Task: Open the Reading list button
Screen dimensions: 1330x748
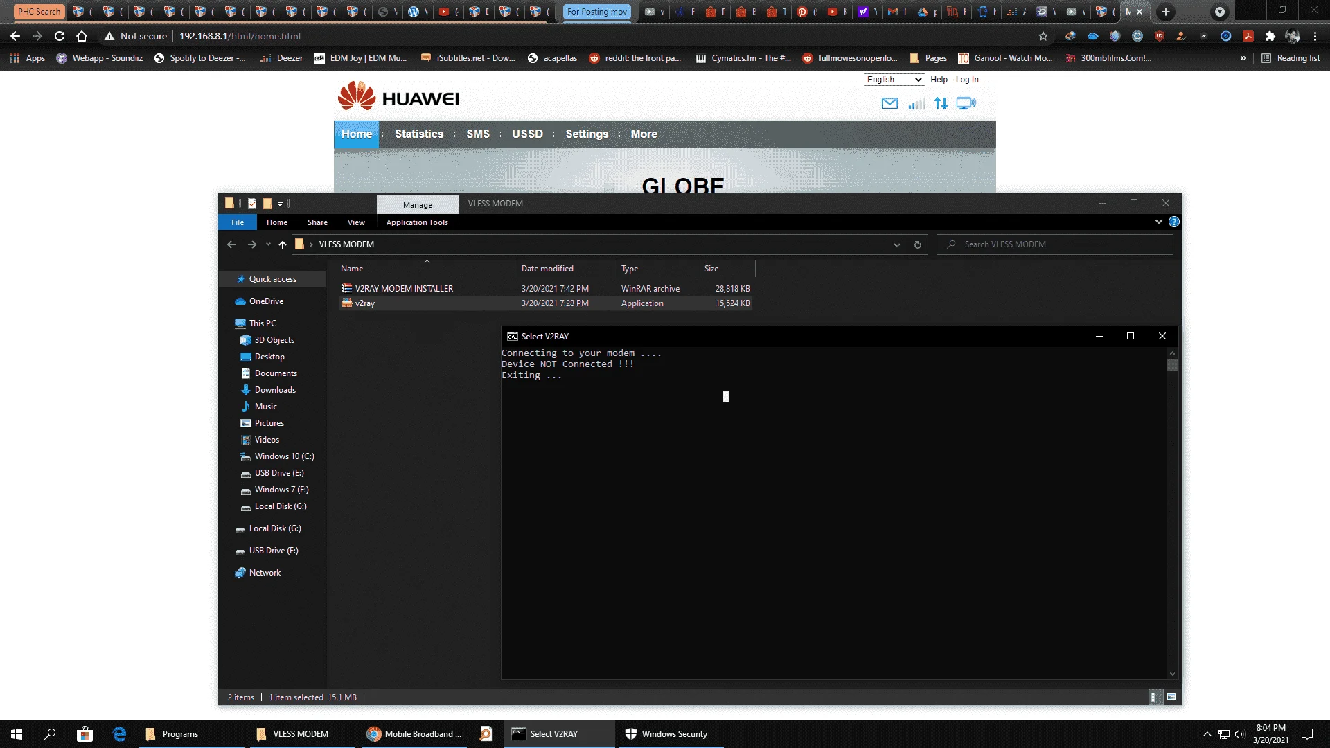Action: point(1291,58)
